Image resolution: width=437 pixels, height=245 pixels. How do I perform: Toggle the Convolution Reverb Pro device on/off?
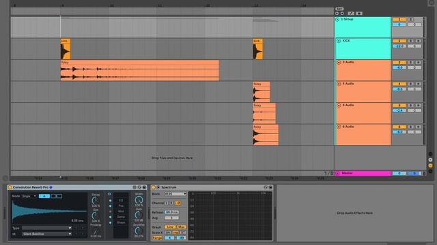coord(10,188)
